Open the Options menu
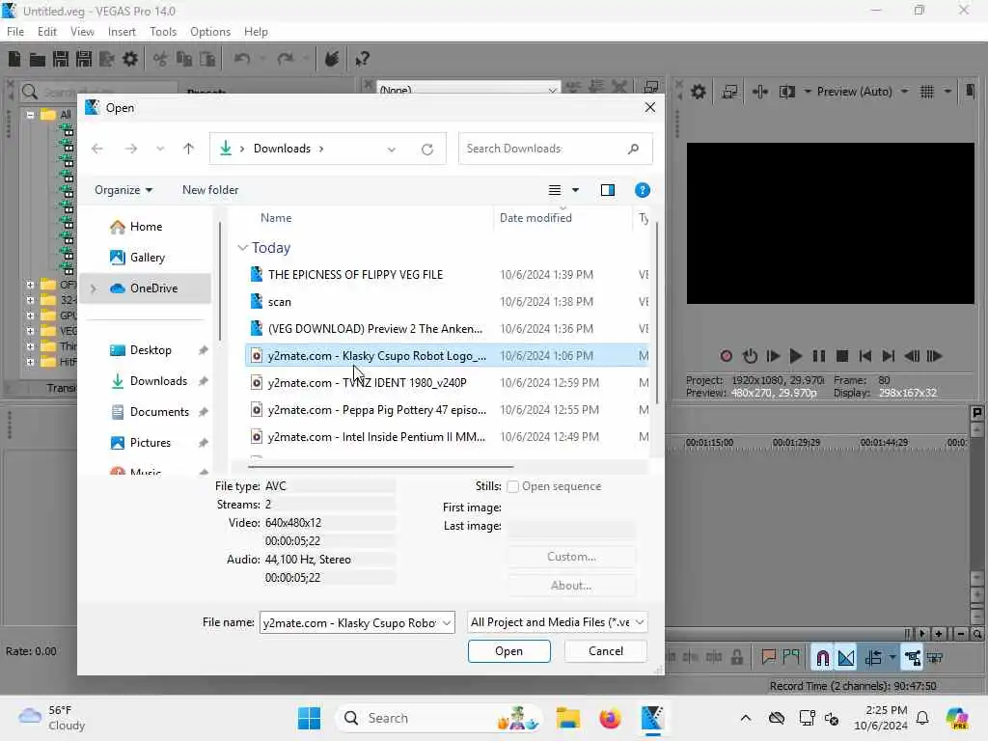This screenshot has height=741, width=988. tap(210, 32)
